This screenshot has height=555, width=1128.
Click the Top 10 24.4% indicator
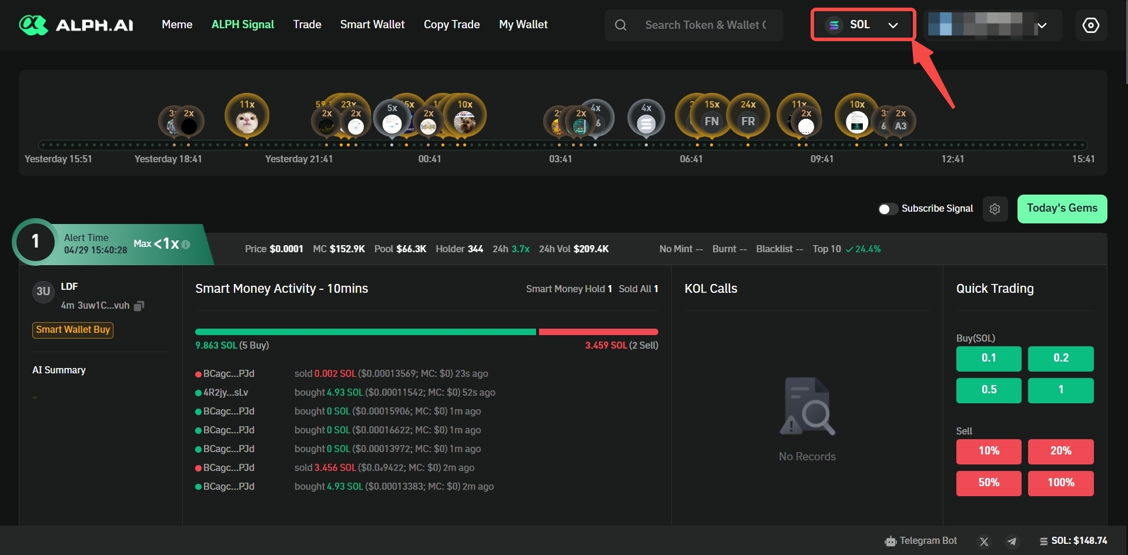coord(846,249)
